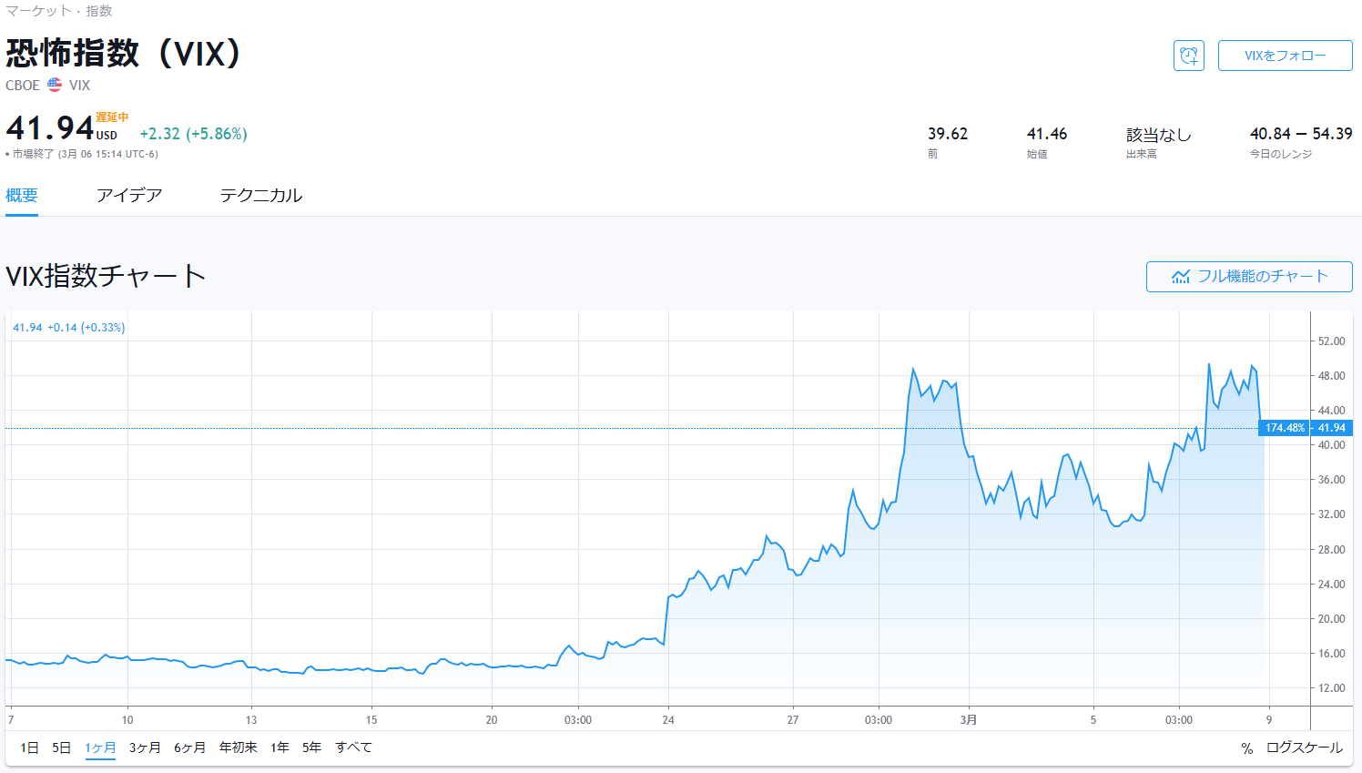Click the chart icon in full-featured chart button

click(1181, 277)
